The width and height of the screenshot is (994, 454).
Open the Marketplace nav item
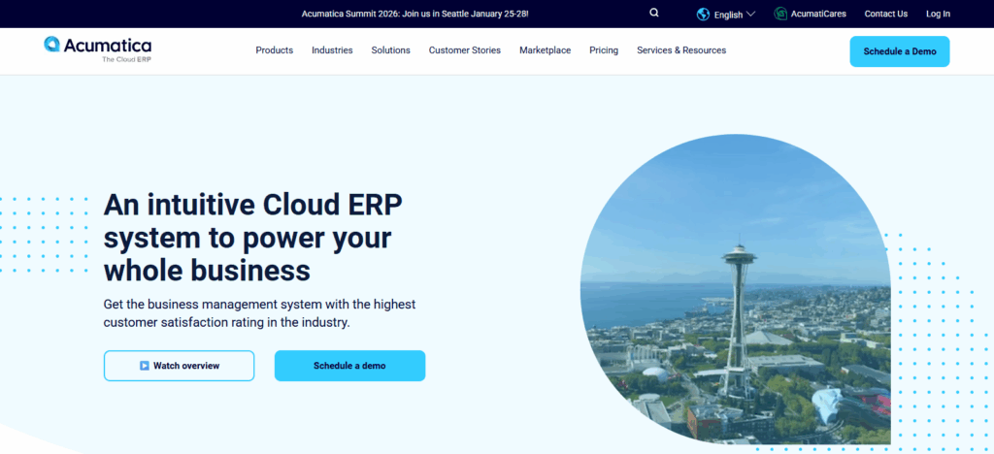pos(545,50)
